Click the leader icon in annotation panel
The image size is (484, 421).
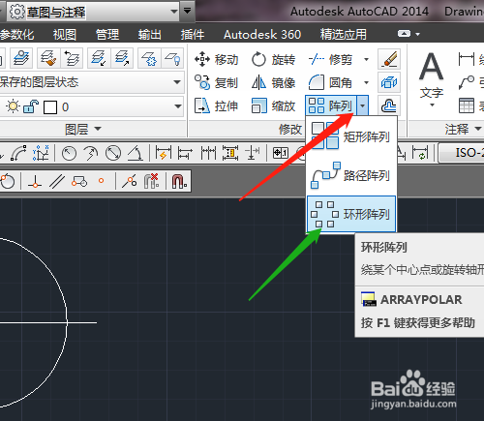pos(467,82)
